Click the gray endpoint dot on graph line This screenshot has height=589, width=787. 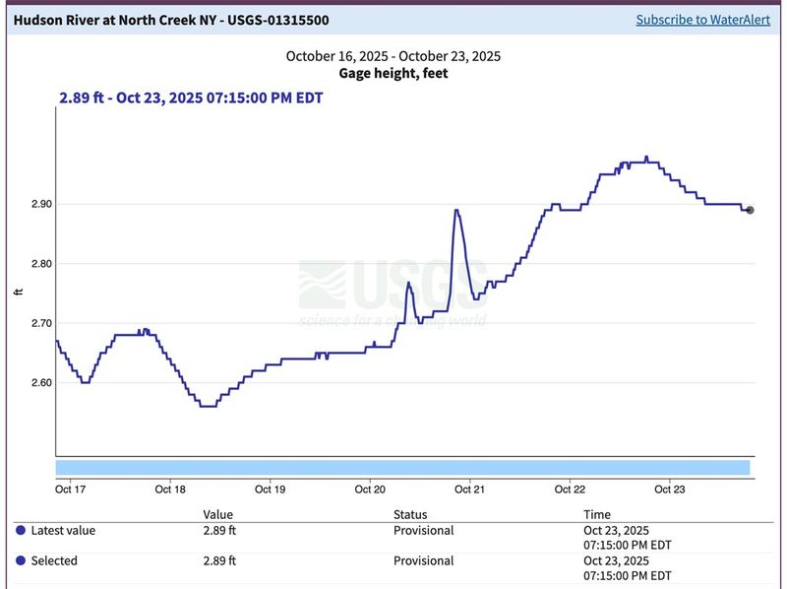pyautogui.click(x=750, y=210)
